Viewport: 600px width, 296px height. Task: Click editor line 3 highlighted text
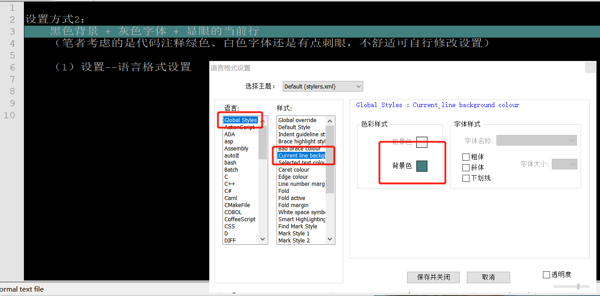(x=155, y=31)
